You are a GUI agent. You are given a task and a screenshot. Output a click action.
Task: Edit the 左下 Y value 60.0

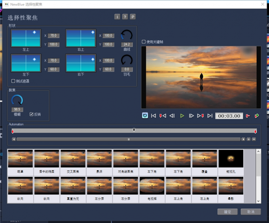(53, 69)
